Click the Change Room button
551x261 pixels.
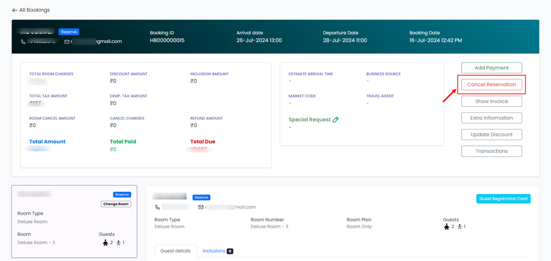pyautogui.click(x=116, y=204)
